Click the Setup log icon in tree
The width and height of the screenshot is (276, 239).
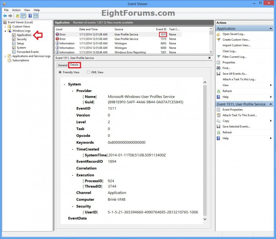pos(14,43)
